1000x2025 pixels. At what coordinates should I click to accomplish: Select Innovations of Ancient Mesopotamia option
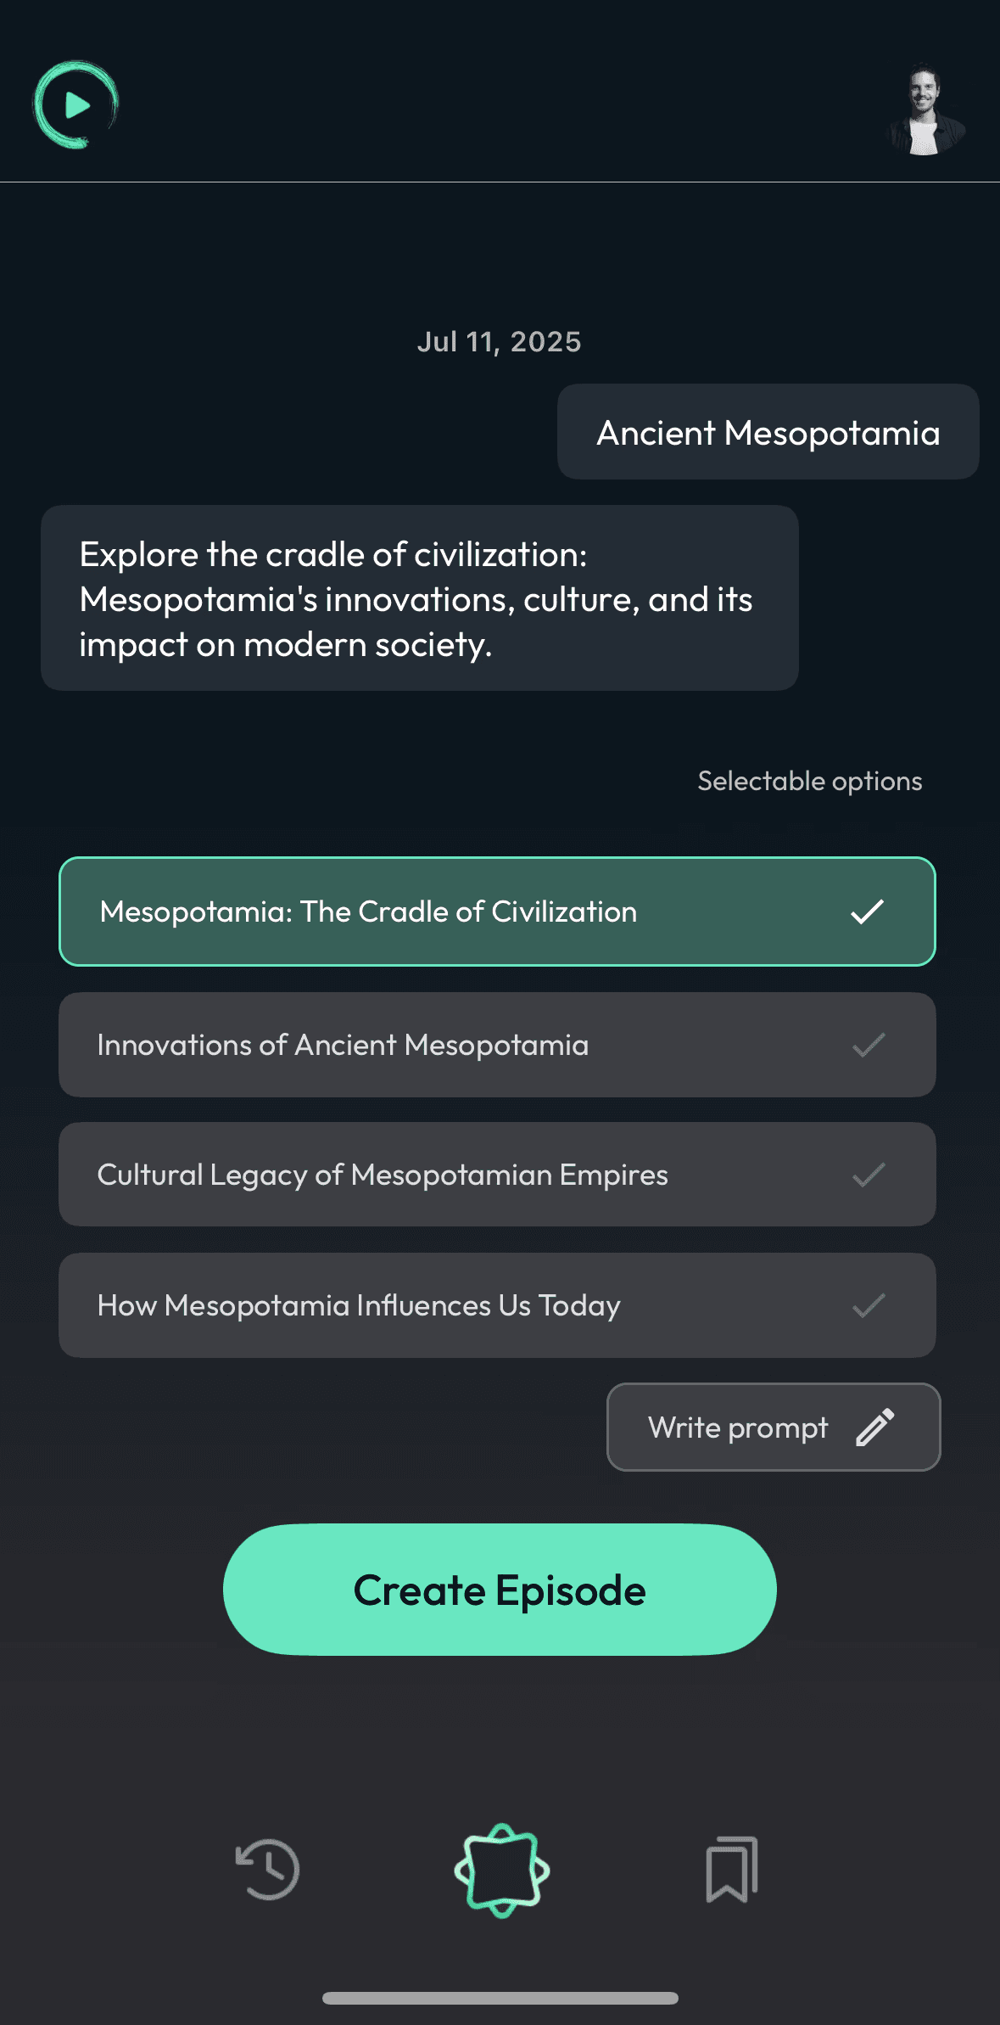coord(497,1045)
